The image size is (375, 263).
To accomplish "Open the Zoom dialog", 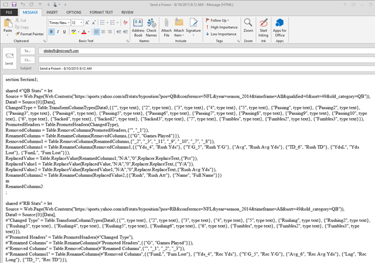I will click(x=248, y=25).
